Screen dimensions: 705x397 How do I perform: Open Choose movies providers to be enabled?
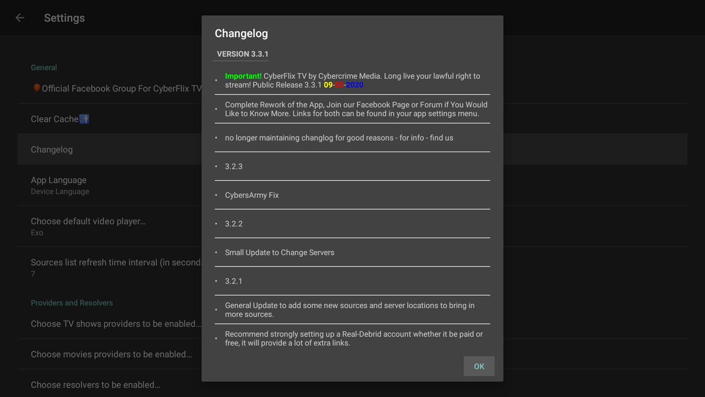tap(352, 354)
